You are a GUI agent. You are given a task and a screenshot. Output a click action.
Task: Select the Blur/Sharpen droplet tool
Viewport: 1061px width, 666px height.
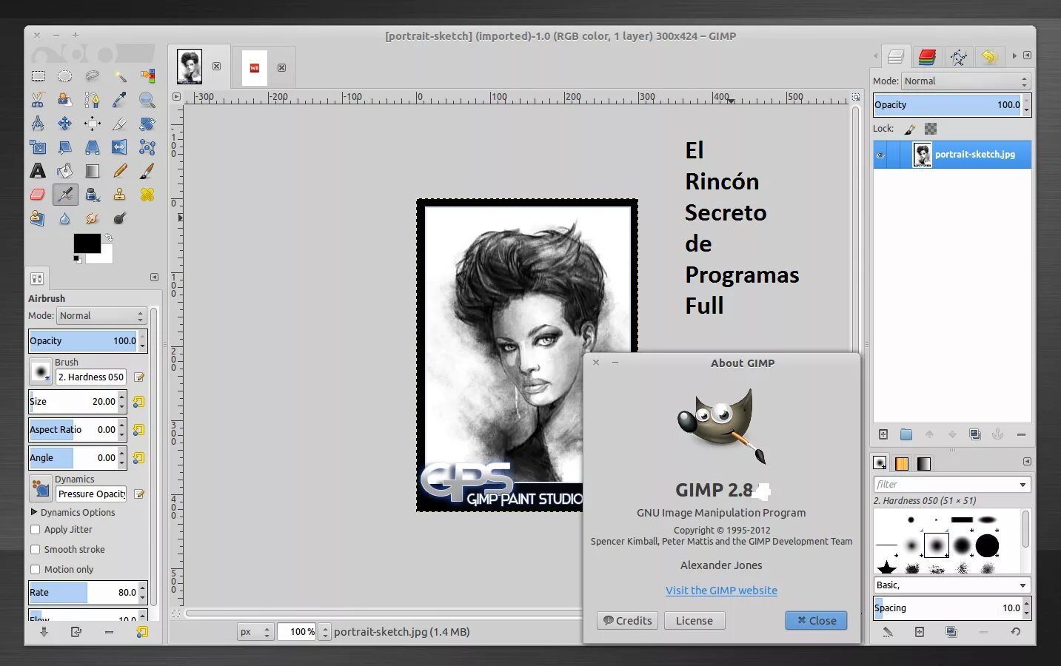[65, 218]
